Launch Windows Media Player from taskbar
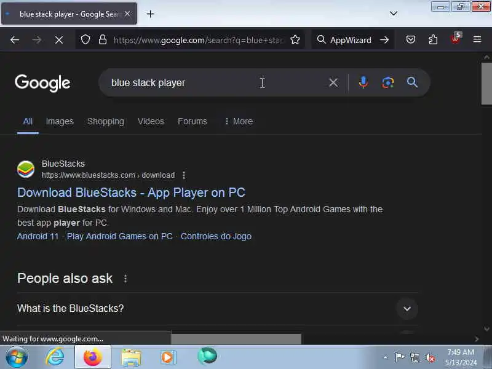 pyautogui.click(x=169, y=357)
